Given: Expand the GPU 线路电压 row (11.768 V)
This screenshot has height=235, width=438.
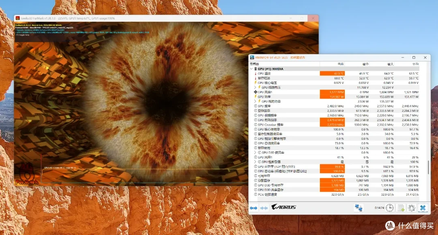Looking at the screenshot, I should point(255,88).
